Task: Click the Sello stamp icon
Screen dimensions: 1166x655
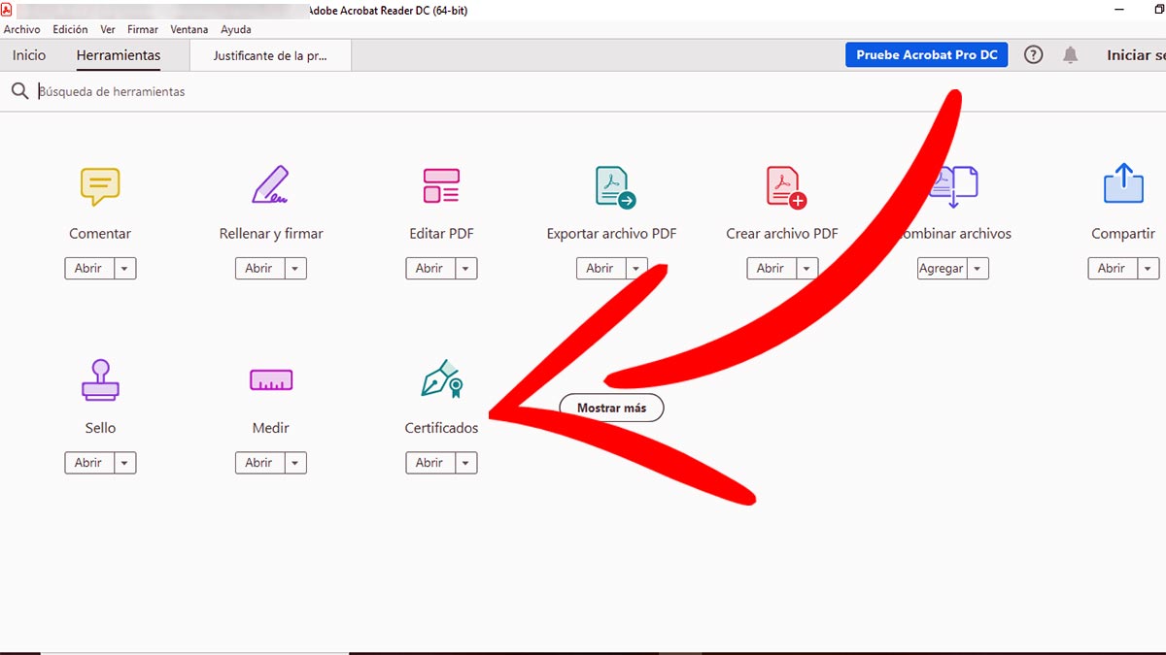Action: [100, 379]
